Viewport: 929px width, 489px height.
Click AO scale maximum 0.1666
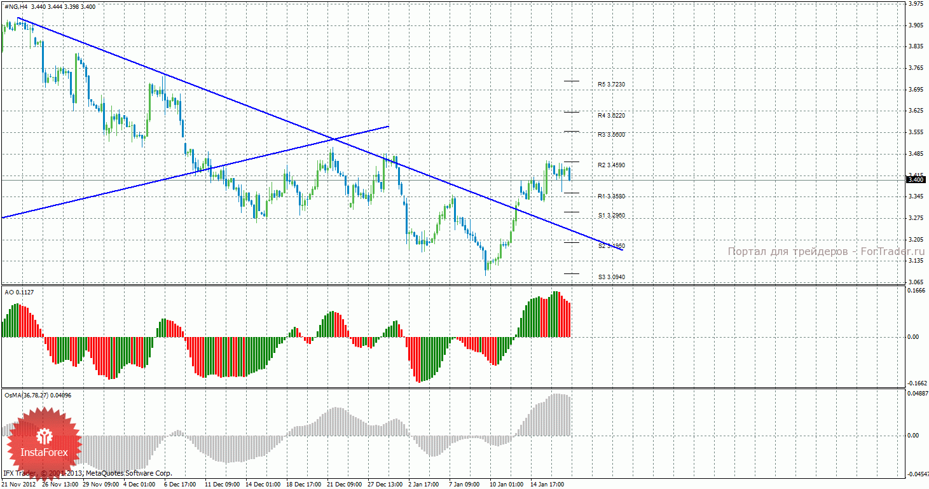(916, 291)
